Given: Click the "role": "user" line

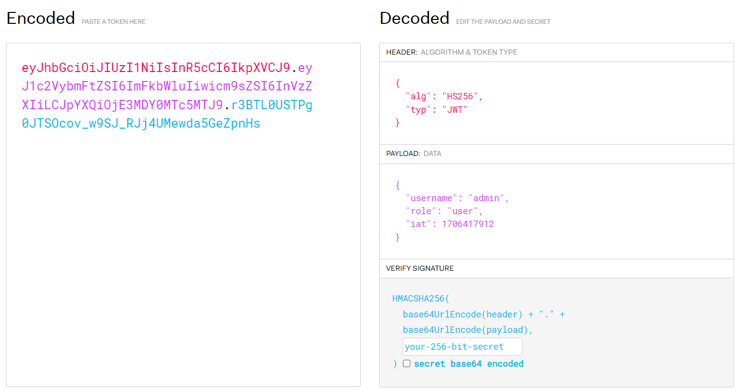Looking at the screenshot, I should coord(444,211).
